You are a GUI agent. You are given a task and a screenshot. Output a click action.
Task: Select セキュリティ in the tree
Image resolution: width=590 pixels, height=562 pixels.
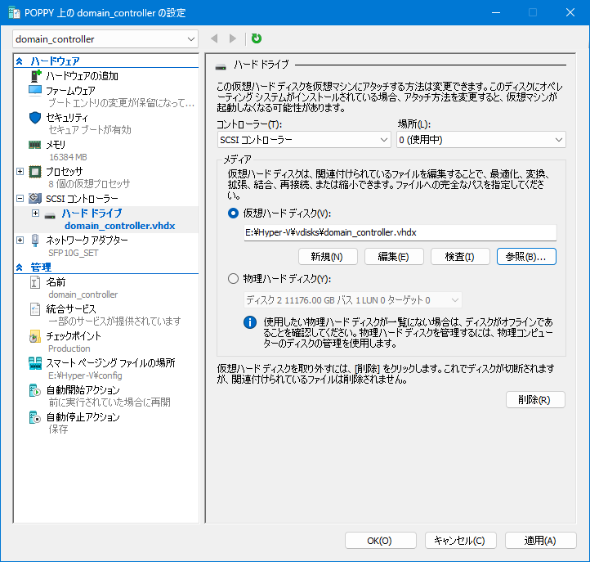[x=67, y=118]
